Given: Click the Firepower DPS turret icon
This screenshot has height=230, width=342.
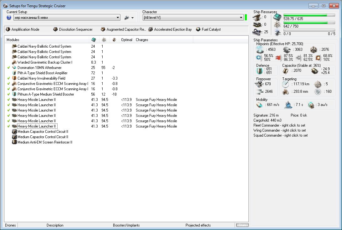Looking at the screenshot, I should (259, 84).
